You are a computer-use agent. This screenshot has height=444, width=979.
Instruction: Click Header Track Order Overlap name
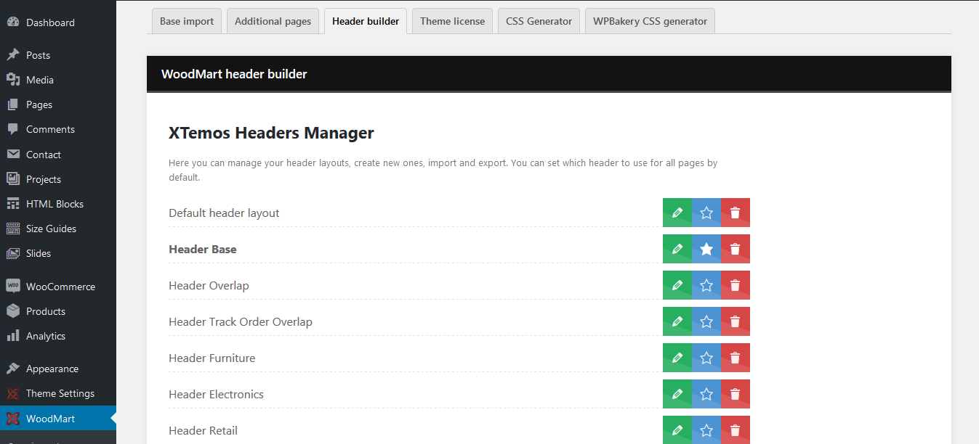[241, 321]
